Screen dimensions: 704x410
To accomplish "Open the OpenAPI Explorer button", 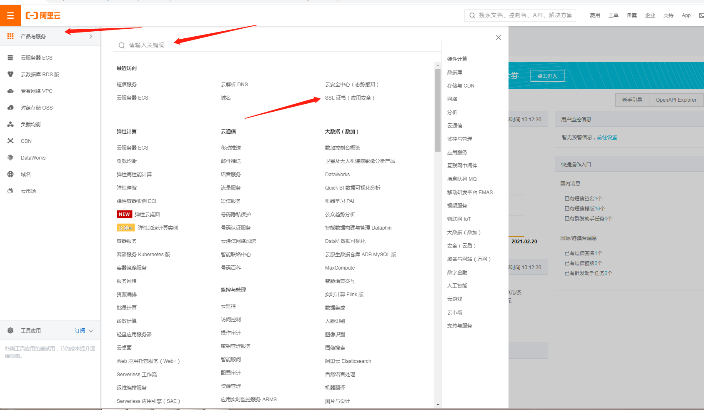I will point(676,100).
